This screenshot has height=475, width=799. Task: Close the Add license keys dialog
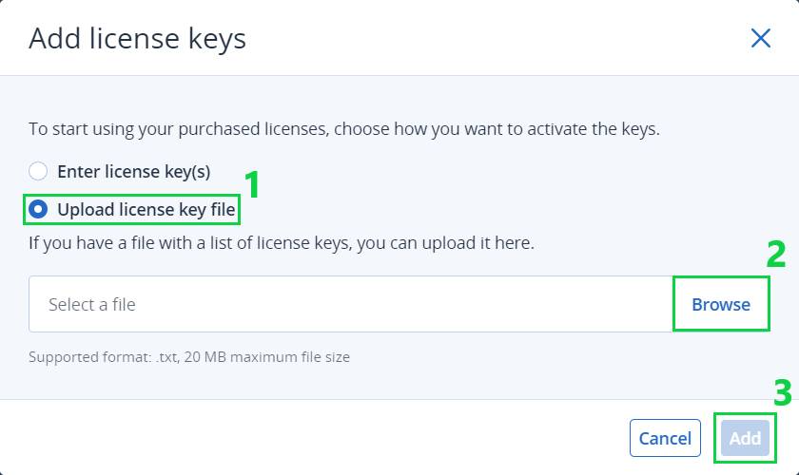coord(760,38)
